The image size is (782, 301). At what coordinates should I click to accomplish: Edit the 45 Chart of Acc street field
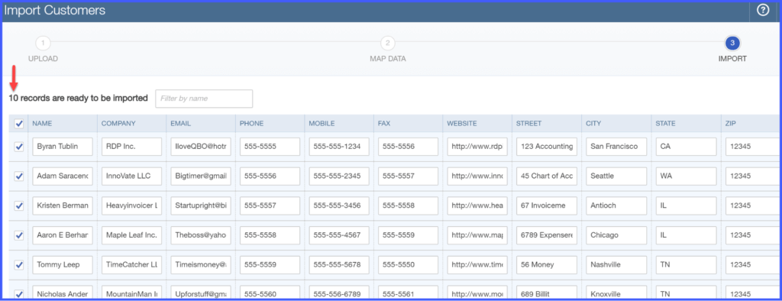coord(547,176)
